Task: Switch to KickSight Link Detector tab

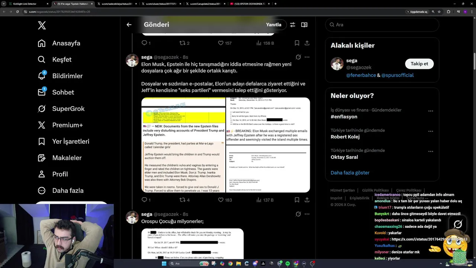Action: point(25,4)
